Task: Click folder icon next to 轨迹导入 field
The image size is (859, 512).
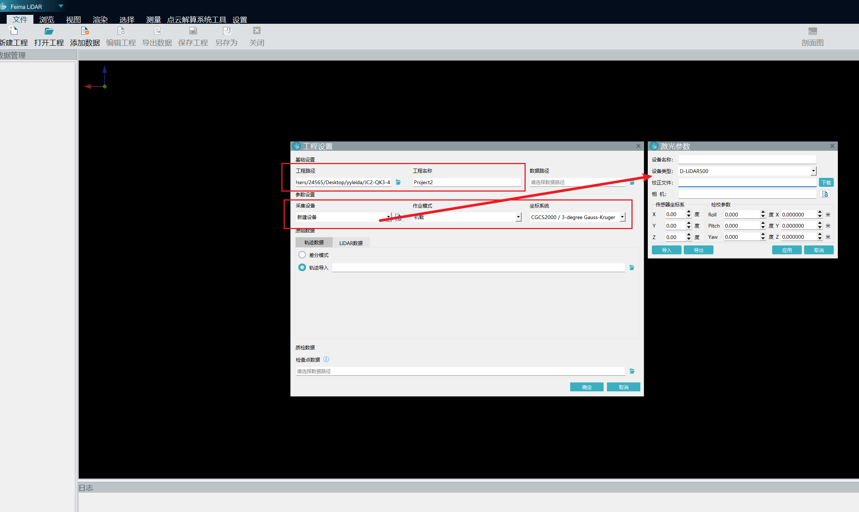Action: coord(632,268)
